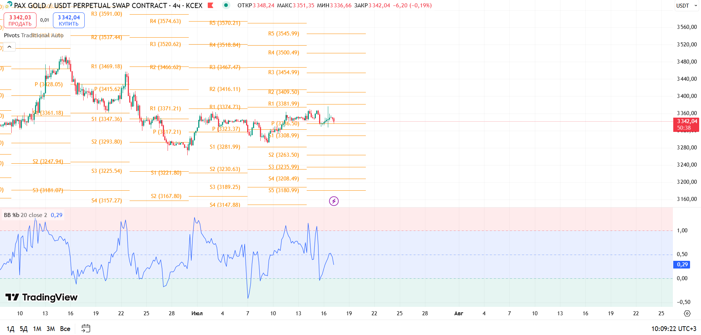Click pivot label R5 (3545.99)

[284, 34]
